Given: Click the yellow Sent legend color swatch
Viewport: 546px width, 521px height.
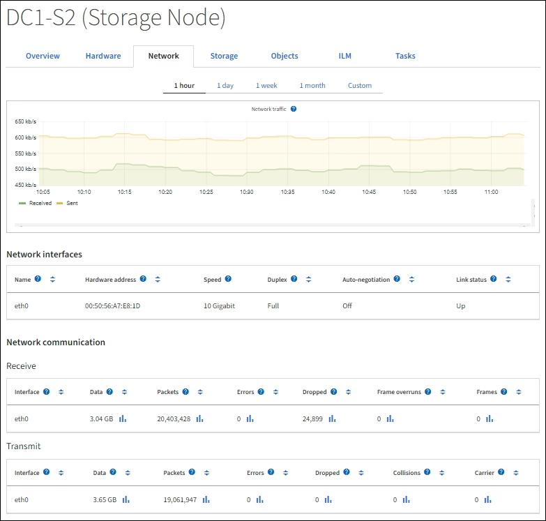Looking at the screenshot, I should [59, 203].
